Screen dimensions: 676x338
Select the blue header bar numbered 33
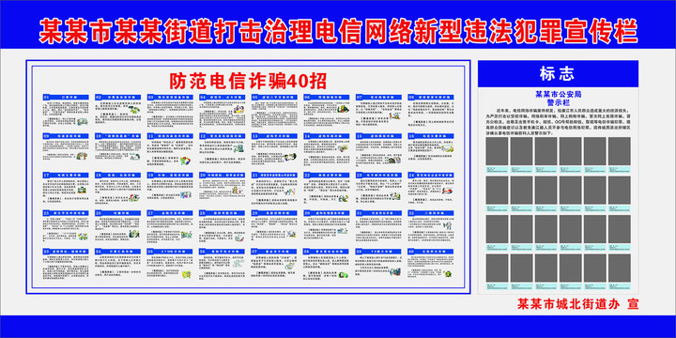tap(66, 252)
